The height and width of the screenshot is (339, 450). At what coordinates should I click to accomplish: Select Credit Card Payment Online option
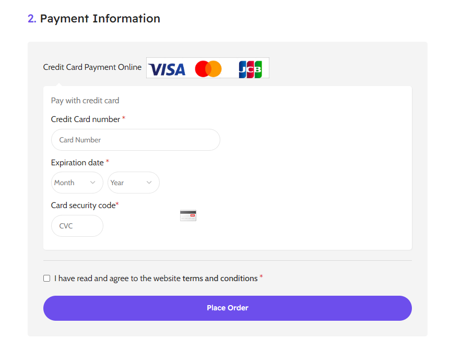tap(92, 67)
